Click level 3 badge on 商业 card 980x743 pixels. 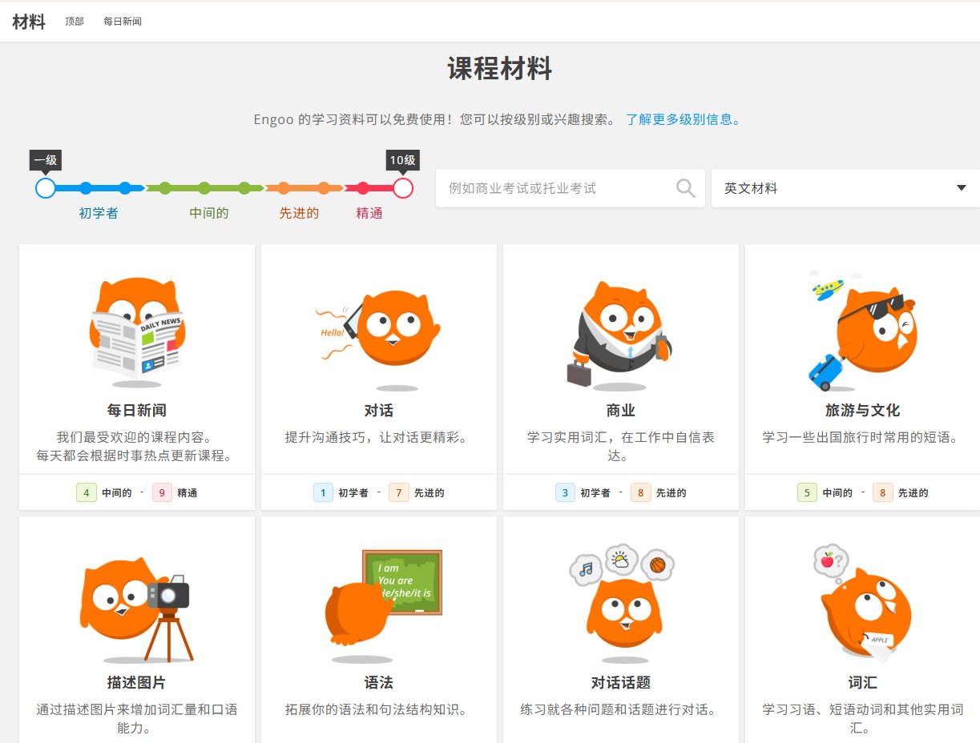[x=565, y=492]
